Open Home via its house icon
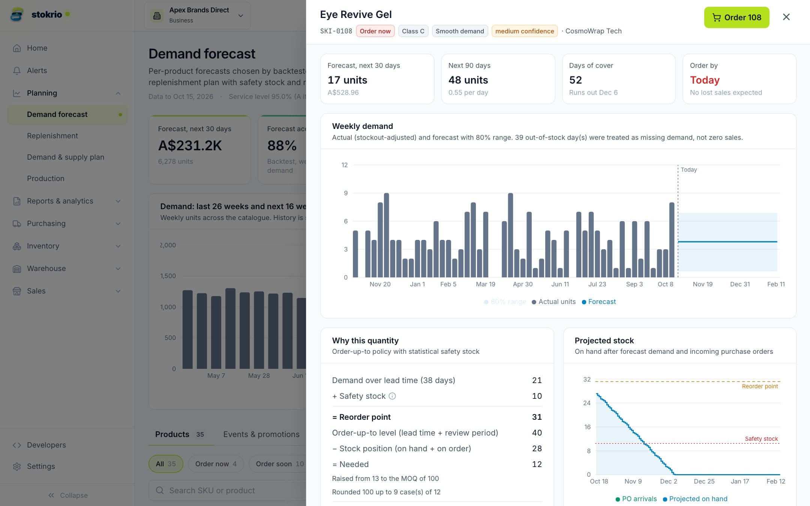810x506 pixels. pos(17,48)
